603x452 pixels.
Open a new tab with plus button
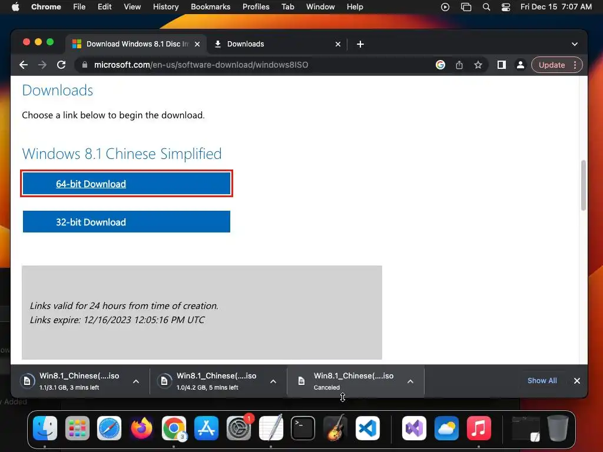pos(360,44)
